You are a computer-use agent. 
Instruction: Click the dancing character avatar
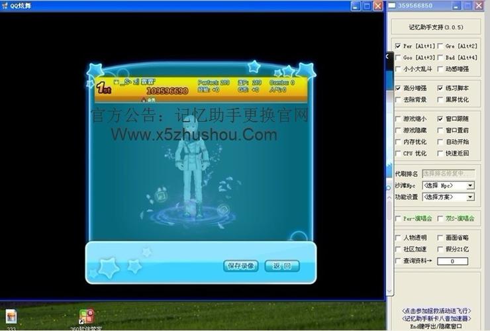(x=193, y=165)
